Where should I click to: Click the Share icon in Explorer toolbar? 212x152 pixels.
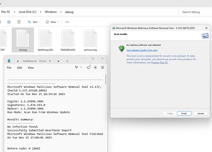click(9, 22)
